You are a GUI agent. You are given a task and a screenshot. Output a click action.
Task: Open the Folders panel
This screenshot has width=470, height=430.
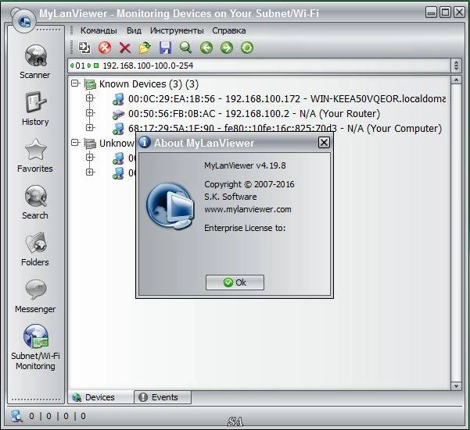click(35, 249)
